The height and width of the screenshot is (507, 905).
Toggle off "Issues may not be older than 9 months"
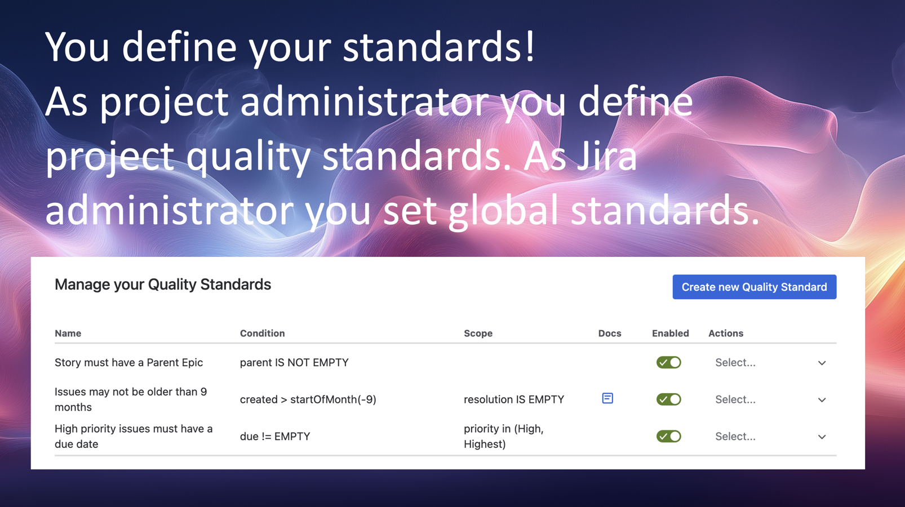coord(668,399)
